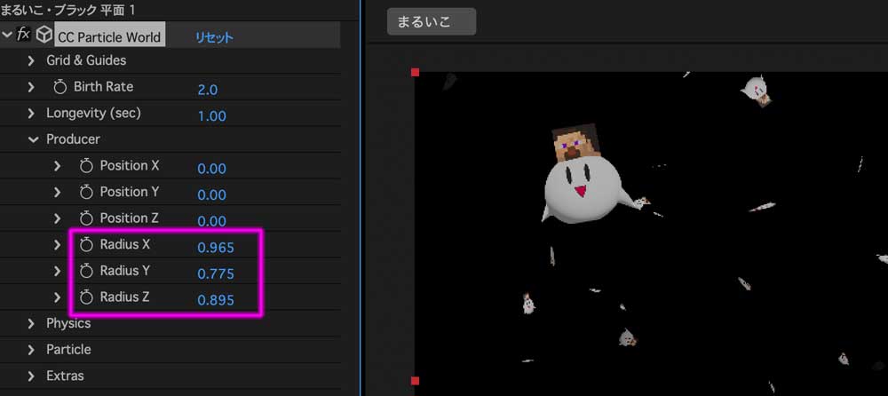
Task: Open the まるいこ composition tab
Action: tap(432, 21)
